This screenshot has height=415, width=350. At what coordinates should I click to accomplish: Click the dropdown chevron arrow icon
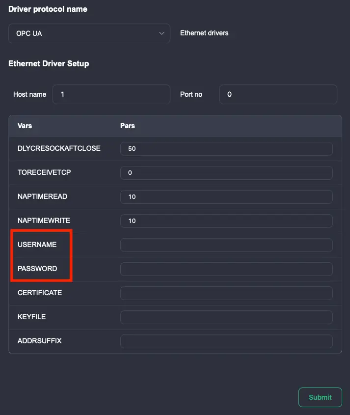(x=162, y=33)
